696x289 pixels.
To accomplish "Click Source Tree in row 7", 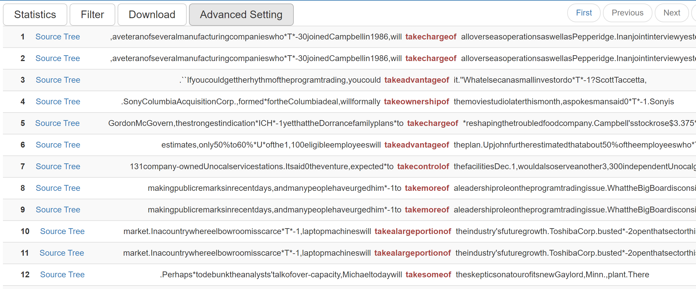I will click(x=58, y=167).
